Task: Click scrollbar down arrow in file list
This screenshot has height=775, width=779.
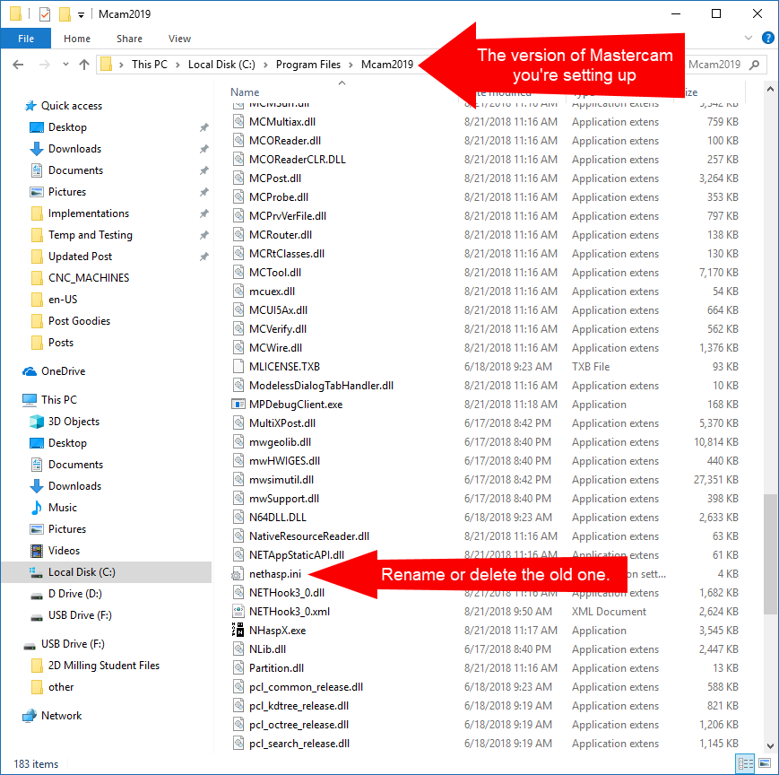Action: coord(770,745)
